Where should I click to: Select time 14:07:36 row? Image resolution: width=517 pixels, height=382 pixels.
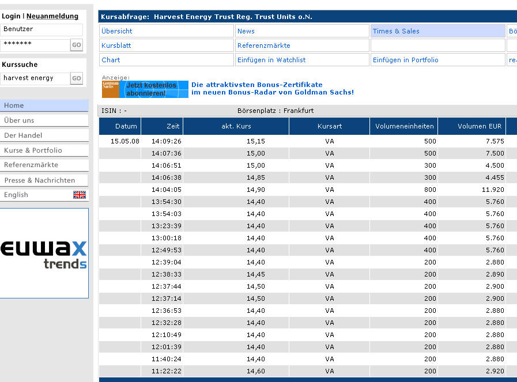click(166, 153)
